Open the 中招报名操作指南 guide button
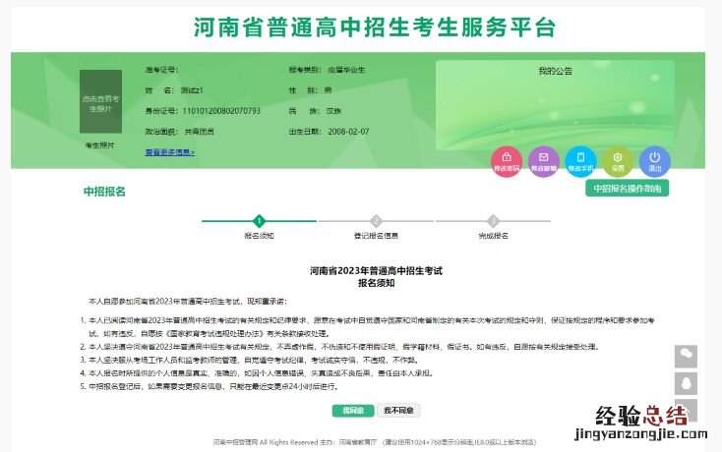Image resolution: width=722 pixels, height=452 pixels. pyautogui.click(x=629, y=188)
